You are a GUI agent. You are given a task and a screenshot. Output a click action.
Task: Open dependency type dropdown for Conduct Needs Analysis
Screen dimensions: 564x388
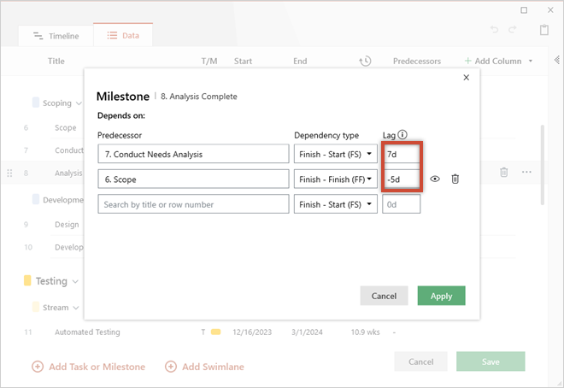coord(336,154)
